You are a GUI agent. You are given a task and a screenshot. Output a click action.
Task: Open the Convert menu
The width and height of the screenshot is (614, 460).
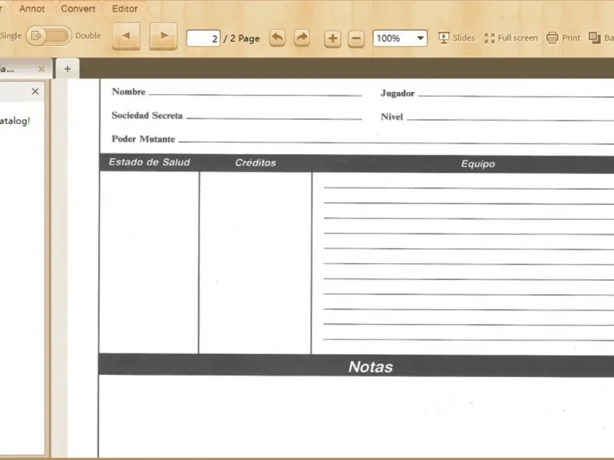pyautogui.click(x=78, y=8)
